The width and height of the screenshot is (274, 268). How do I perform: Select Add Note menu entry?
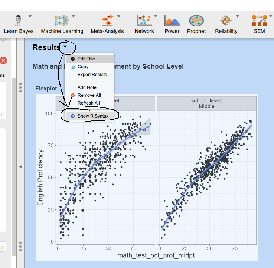pyautogui.click(x=90, y=87)
